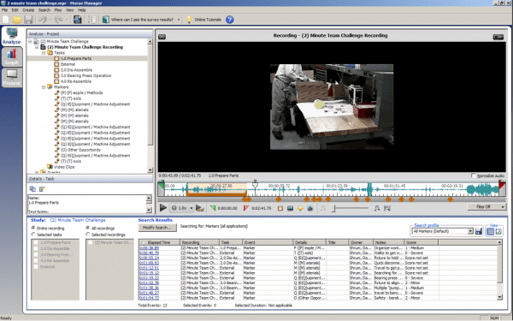
Task: Click the timeline zoom slider handle
Action: click(333, 208)
